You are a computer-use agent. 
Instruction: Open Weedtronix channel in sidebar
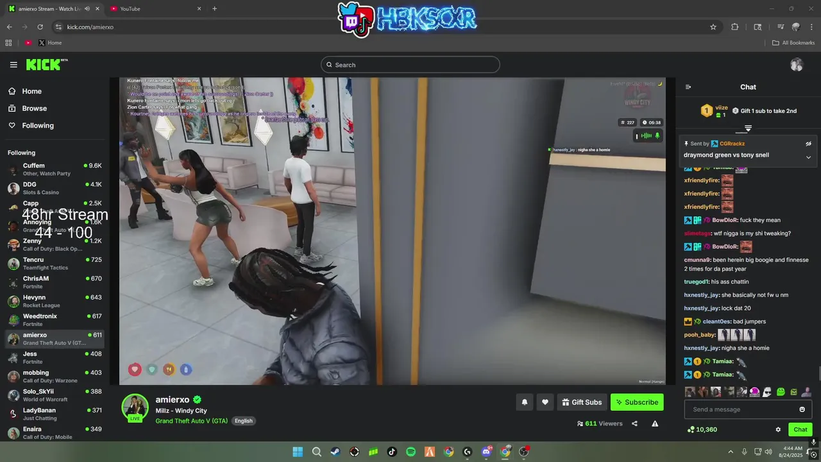55,320
